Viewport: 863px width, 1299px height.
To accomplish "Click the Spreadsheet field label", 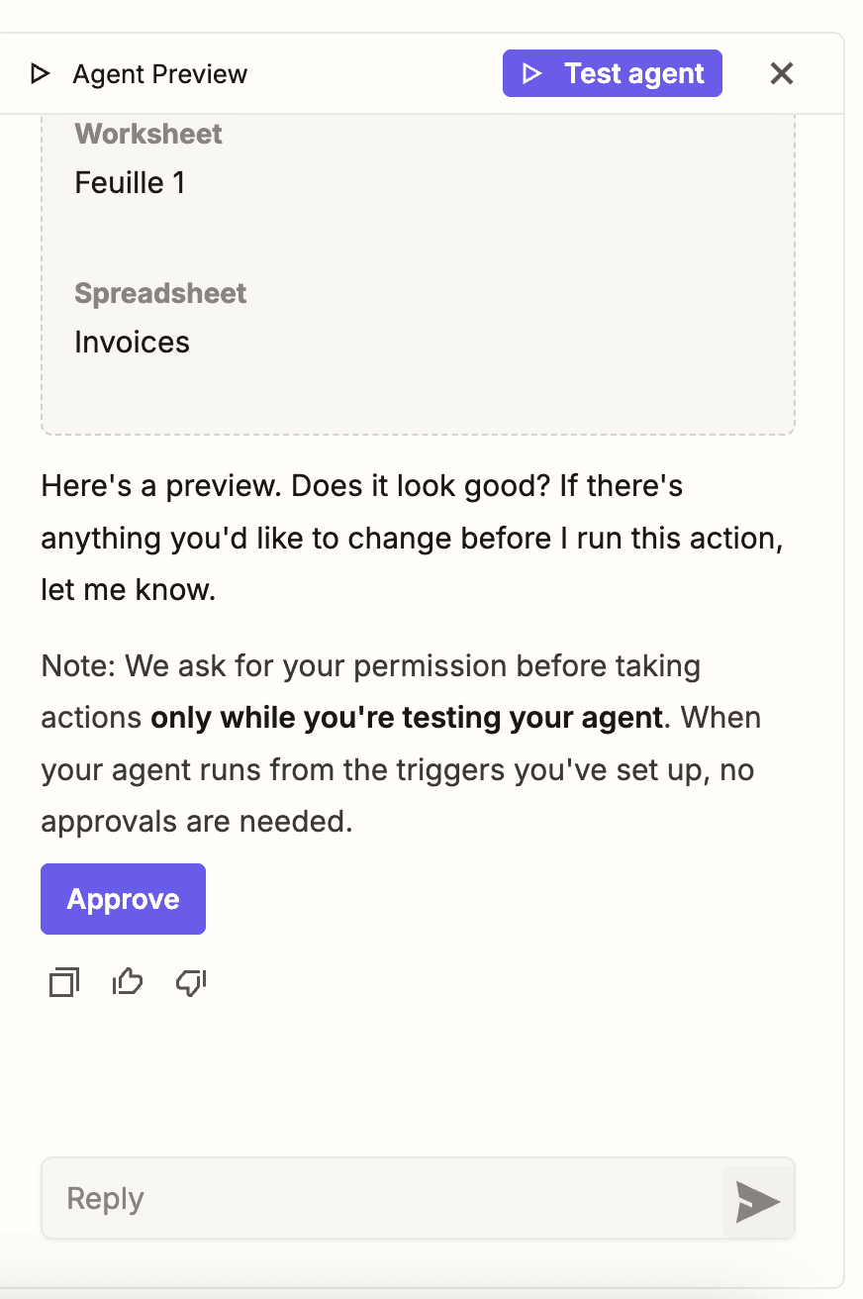I will tap(160, 294).
